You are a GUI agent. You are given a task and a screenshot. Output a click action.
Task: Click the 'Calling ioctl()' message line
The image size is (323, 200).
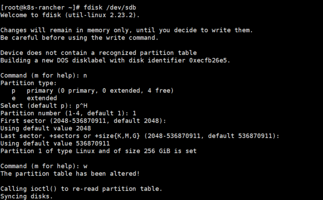pyautogui.click(x=82, y=189)
